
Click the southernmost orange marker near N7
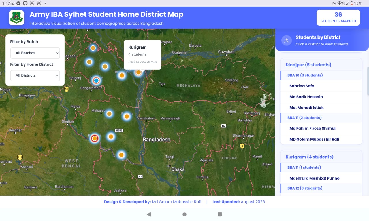(x=121, y=155)
